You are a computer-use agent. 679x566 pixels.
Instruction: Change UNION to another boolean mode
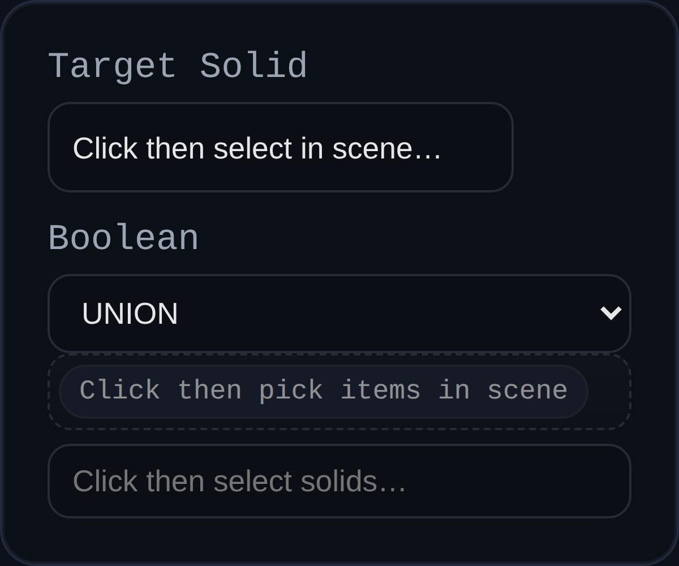[x=339, y=312]
